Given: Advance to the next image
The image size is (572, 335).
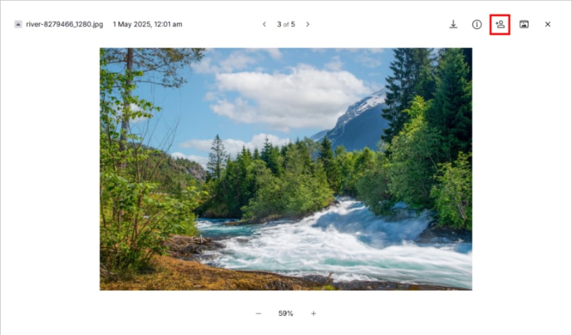Looking at the screenshot, I should (307, 24).
